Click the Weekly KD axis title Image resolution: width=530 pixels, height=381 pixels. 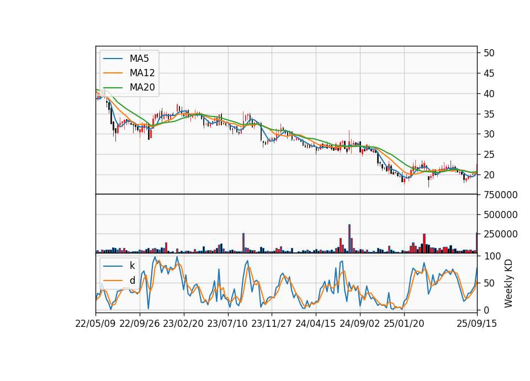508,284
